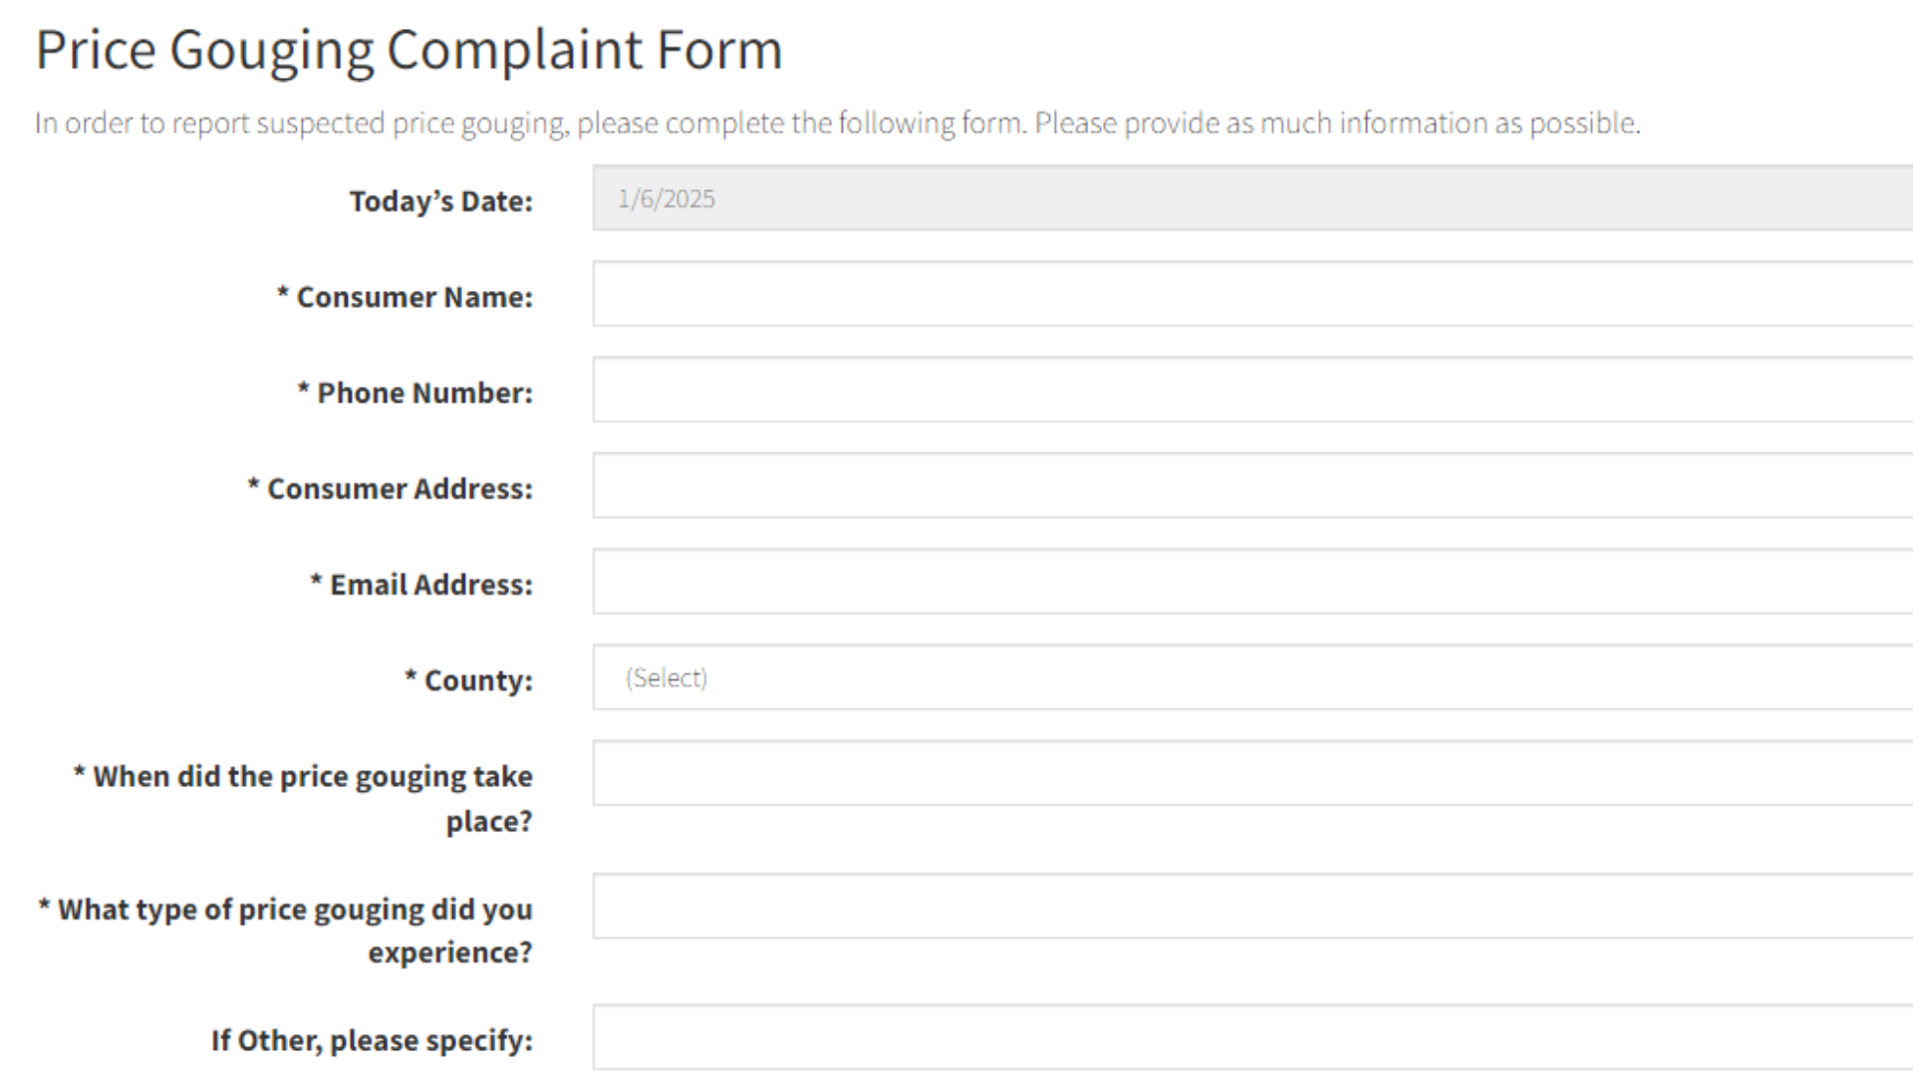Click the price gouging date field
Viewport: 1913px width, 1076px height.
tap(1251, 773)
